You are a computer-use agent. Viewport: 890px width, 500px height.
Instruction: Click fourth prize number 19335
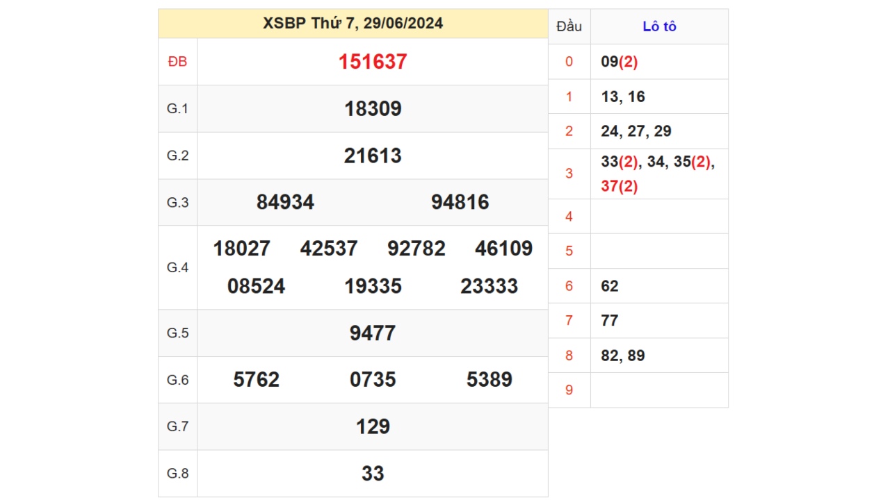pos(373,286)
